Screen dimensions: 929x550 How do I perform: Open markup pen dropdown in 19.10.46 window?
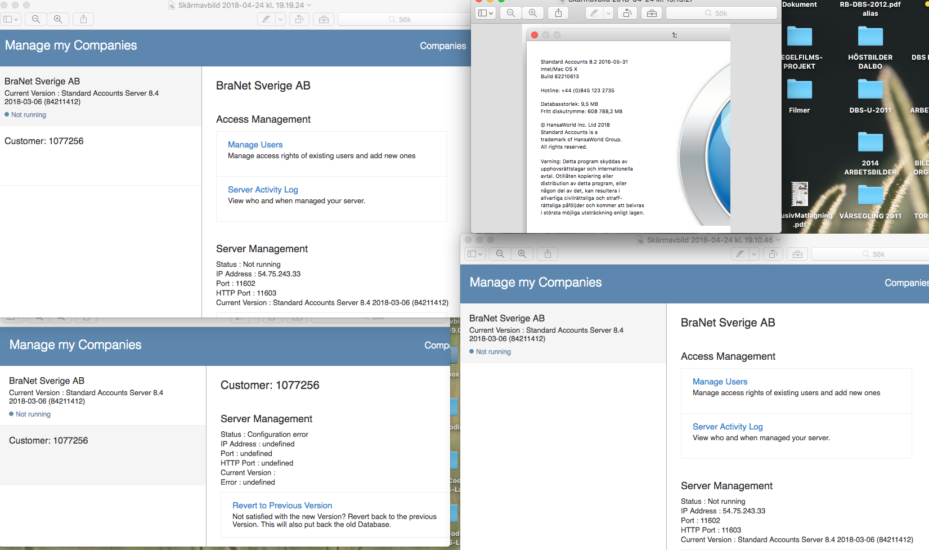pyautogui.click(x=755, y=254)
